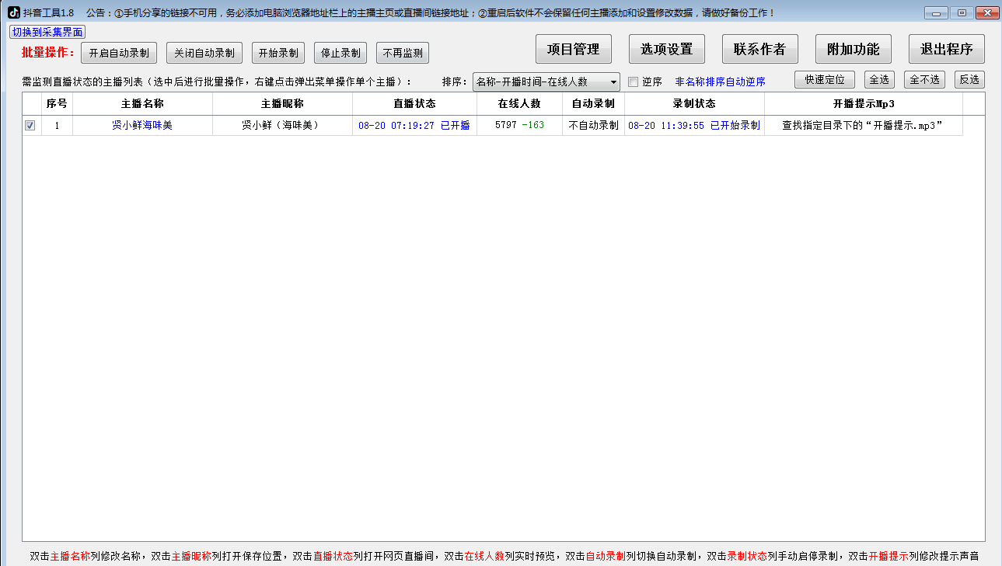1002x566 pixels.
Task: Click live status cell 08-20 07:19:27 已开播
Action: (x=414, y=125)
